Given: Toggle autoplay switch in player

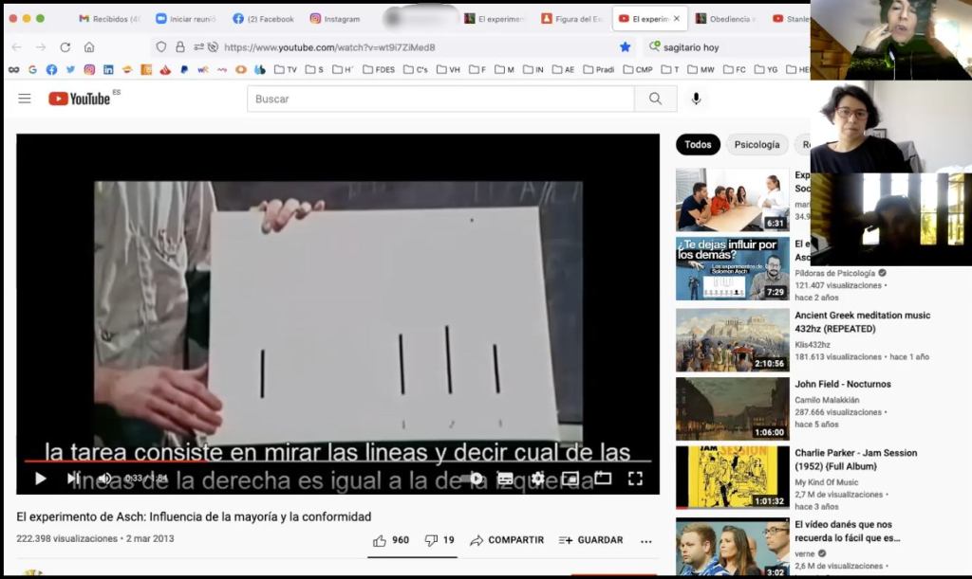Looking at the screenshot, I should [x=474, y=479].
